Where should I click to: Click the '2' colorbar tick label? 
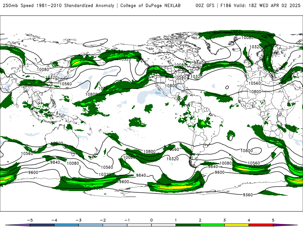click(x=200, y=220)
